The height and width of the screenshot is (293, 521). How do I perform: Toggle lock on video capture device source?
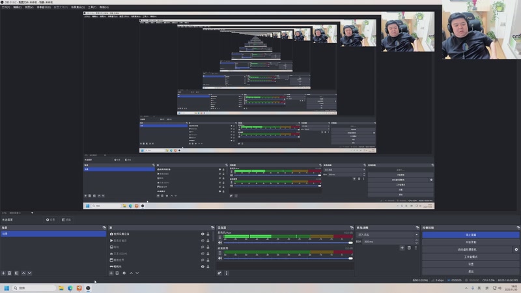(208, 234)
